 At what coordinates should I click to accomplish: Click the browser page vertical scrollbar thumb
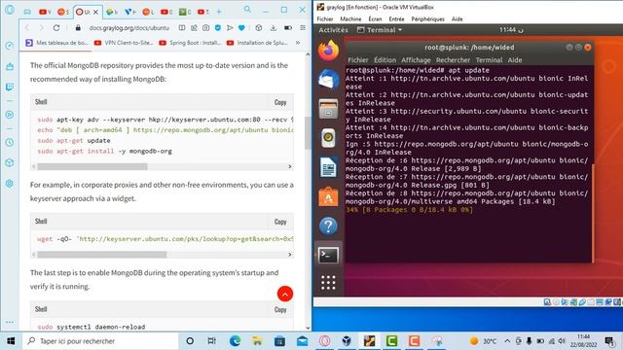click(308, 133)
